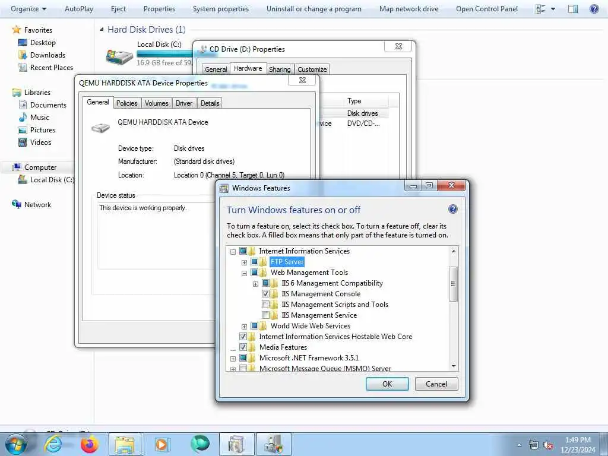This screenshot has width=608, height=456.
Task: Enable IIS Management Scripts and Tools
Action: (x=265, y=305)
